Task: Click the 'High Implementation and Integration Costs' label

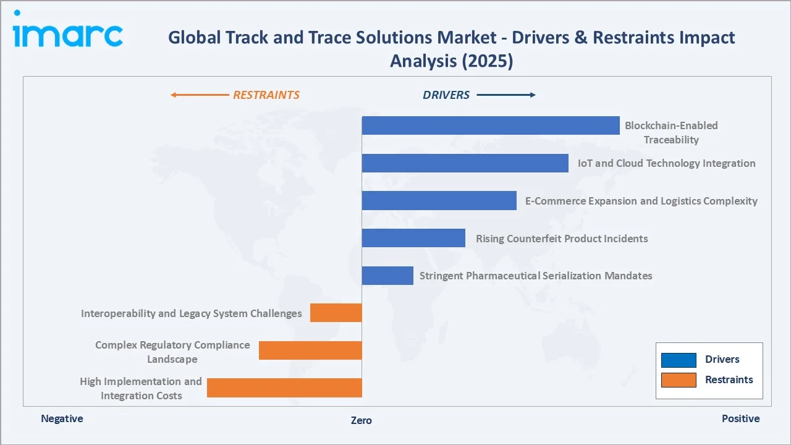Action: (141, 388)
